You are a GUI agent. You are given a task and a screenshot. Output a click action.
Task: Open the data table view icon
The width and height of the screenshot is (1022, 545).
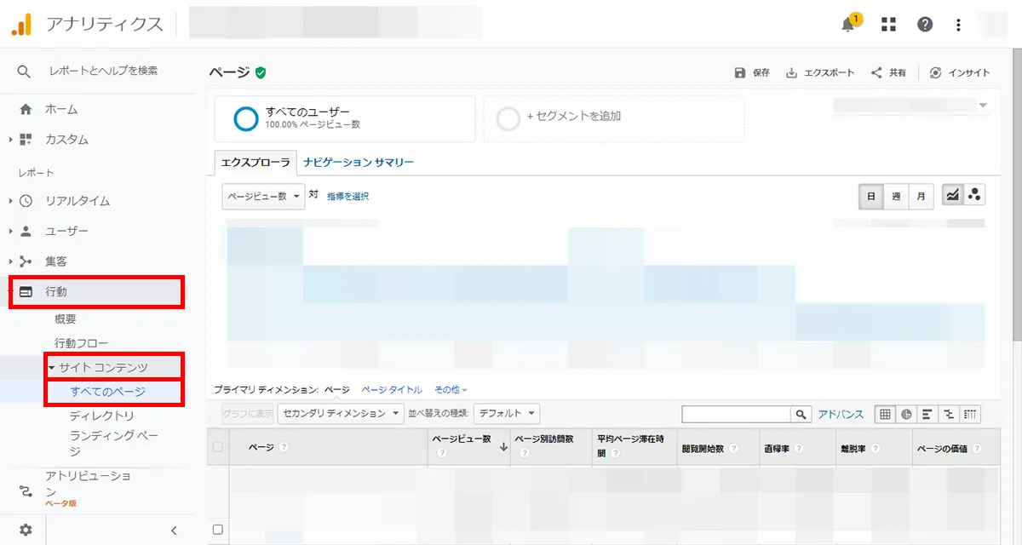(885, 414)
